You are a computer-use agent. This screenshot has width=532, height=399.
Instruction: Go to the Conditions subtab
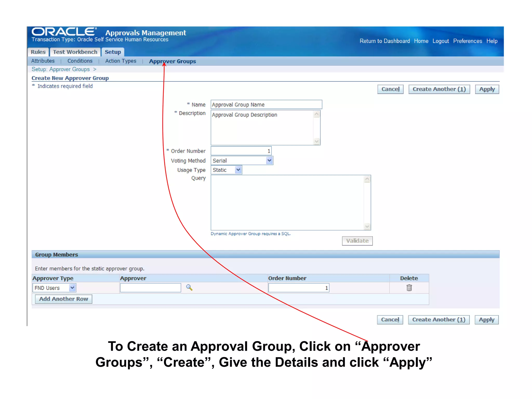coord(80,61)
